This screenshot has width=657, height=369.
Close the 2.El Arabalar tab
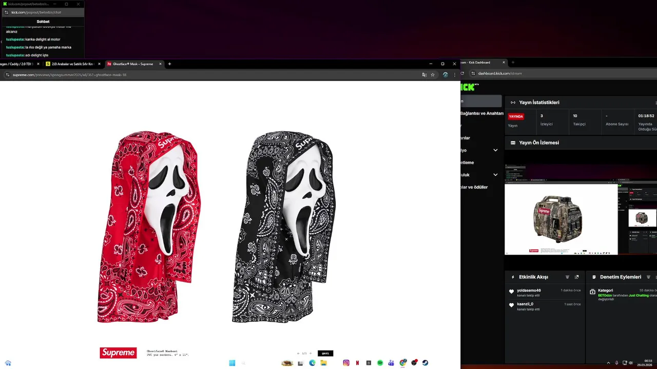(x=99, y=64)
